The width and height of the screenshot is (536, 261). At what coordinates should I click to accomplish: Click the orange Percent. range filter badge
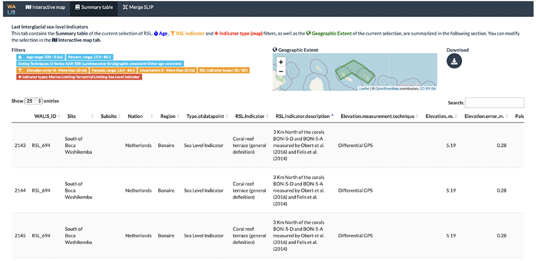114,70
